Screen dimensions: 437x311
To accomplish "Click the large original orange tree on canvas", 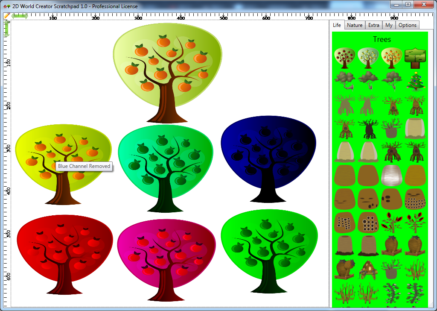I will [x=167, y=73].
